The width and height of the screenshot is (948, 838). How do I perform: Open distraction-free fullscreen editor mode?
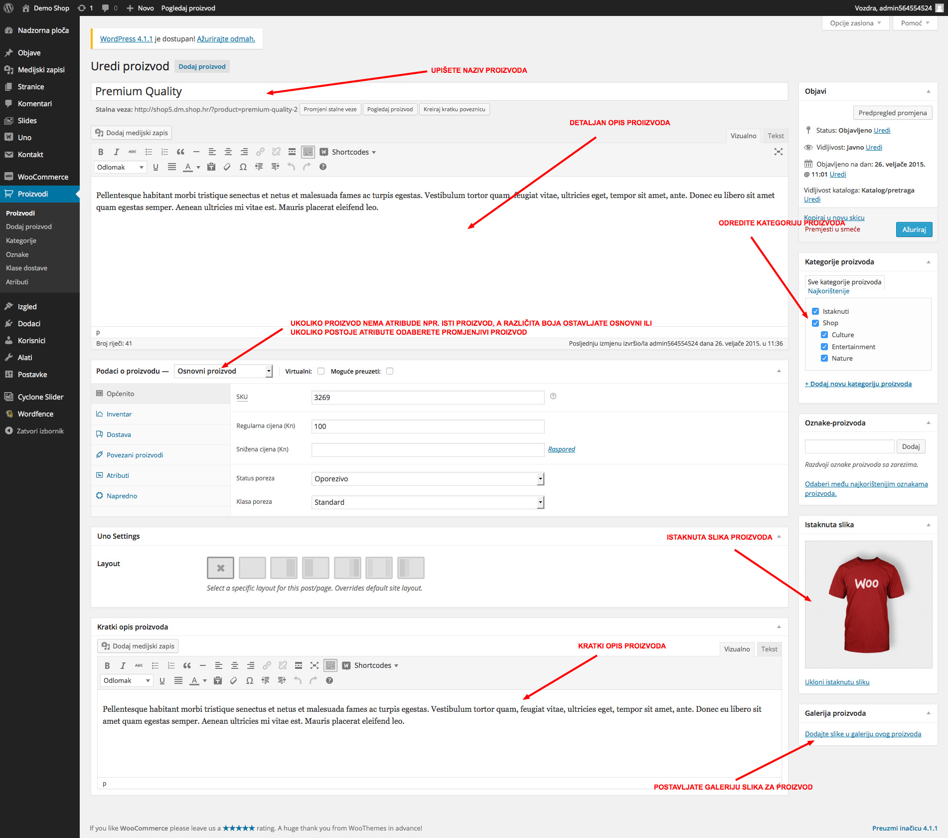point(778,152)
